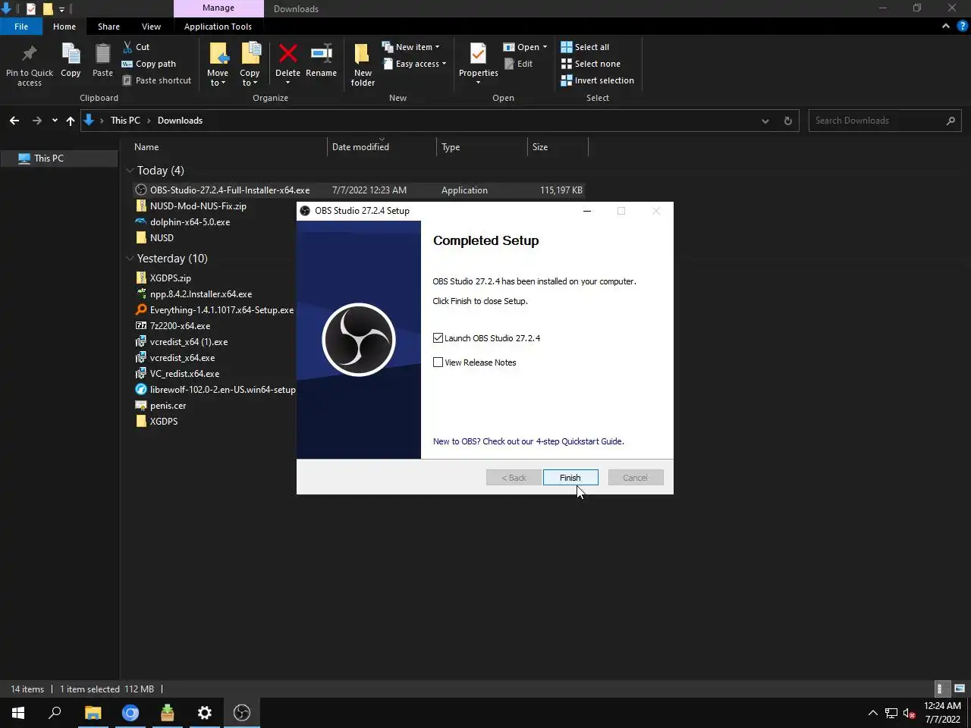
Task: Click the muted speaker tray icon
Action: pyautogui.click(x=910, y=713)
